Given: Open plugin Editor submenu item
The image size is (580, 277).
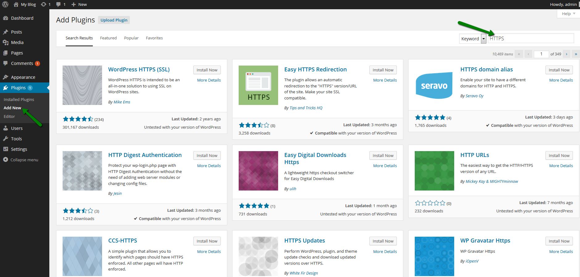Looking at the screenshot, I should tap(9, 117).
